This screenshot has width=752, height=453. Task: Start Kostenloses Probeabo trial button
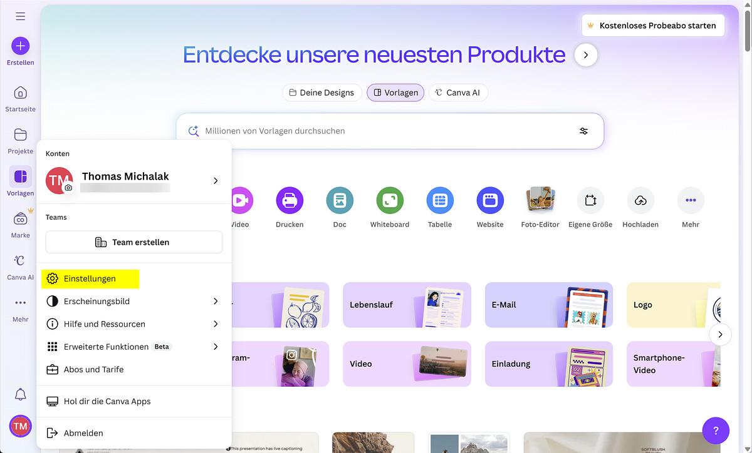[652, 26]
